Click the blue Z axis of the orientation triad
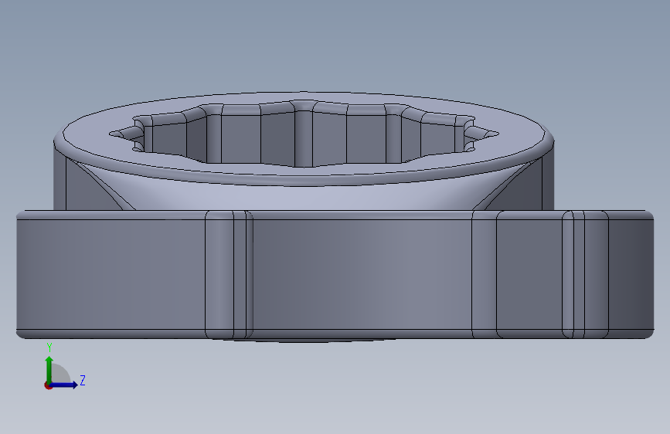Image resolution: width=670 pixels, height=434 pixels. (64, 385)
